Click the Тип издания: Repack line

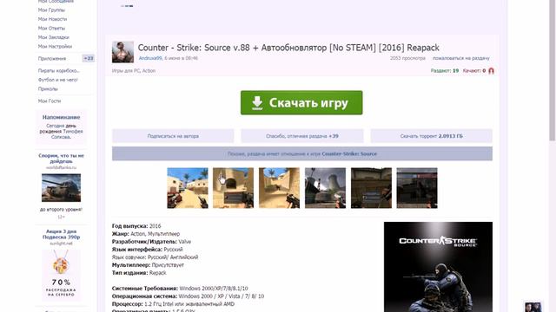(x=139, y=273)
